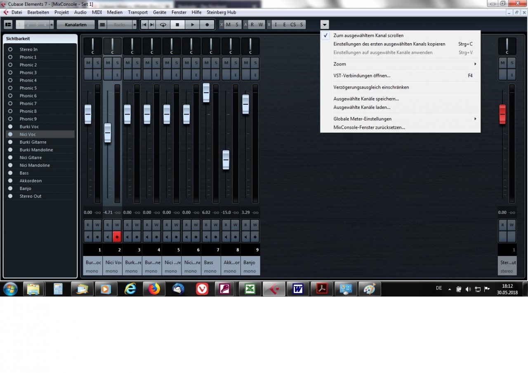Toggle visibility dot for Stereo Out
Screen dimensions: 528x373
(10, 196)
